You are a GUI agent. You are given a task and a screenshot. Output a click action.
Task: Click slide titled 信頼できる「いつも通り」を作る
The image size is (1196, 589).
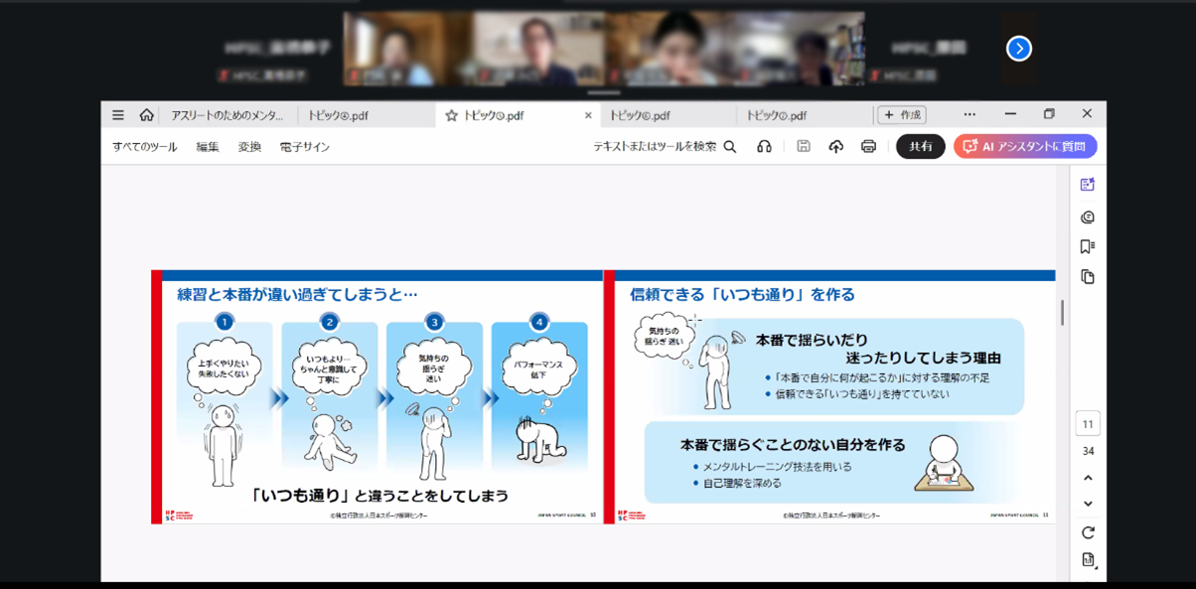[829, 396]
